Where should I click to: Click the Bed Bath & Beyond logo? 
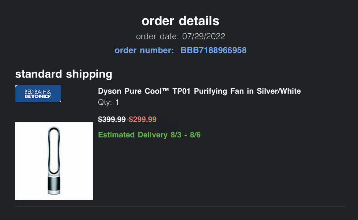(x=38, y=94)
